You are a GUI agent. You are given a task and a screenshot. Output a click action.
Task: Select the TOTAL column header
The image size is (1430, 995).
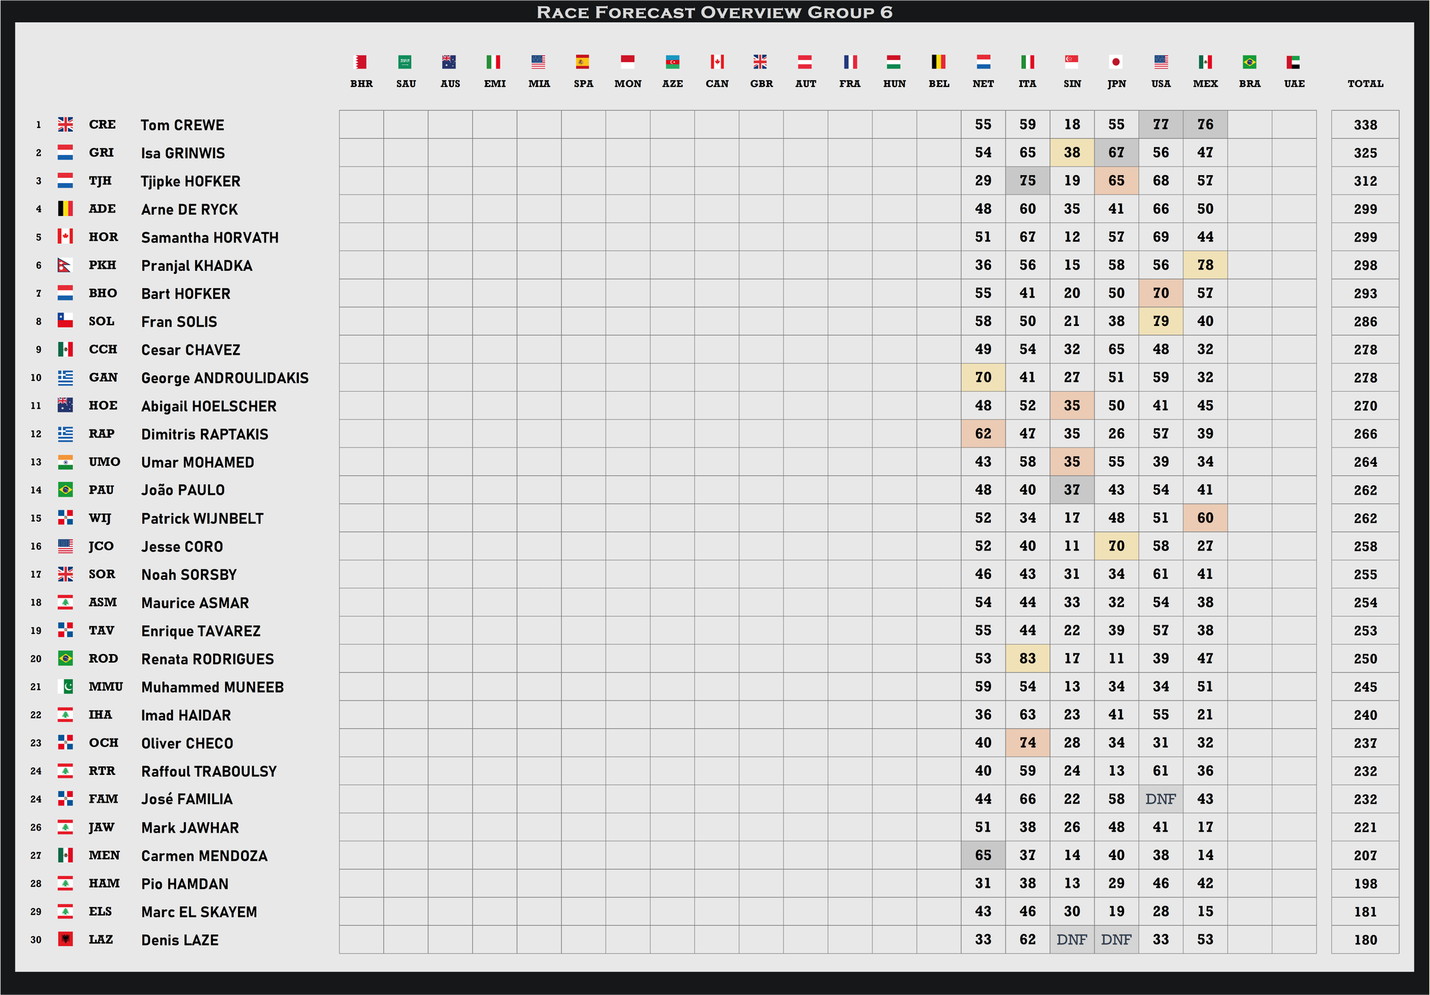click(1365, 84)
